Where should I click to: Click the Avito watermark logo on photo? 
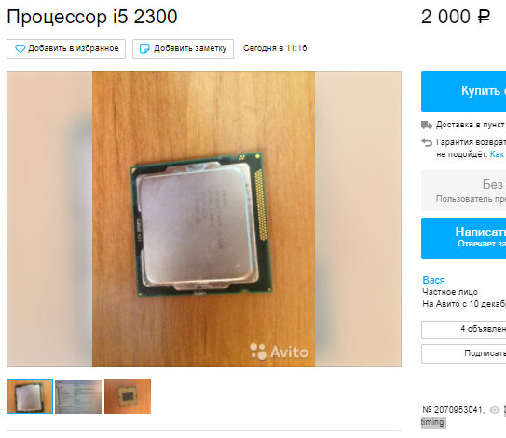click(279, 352)
